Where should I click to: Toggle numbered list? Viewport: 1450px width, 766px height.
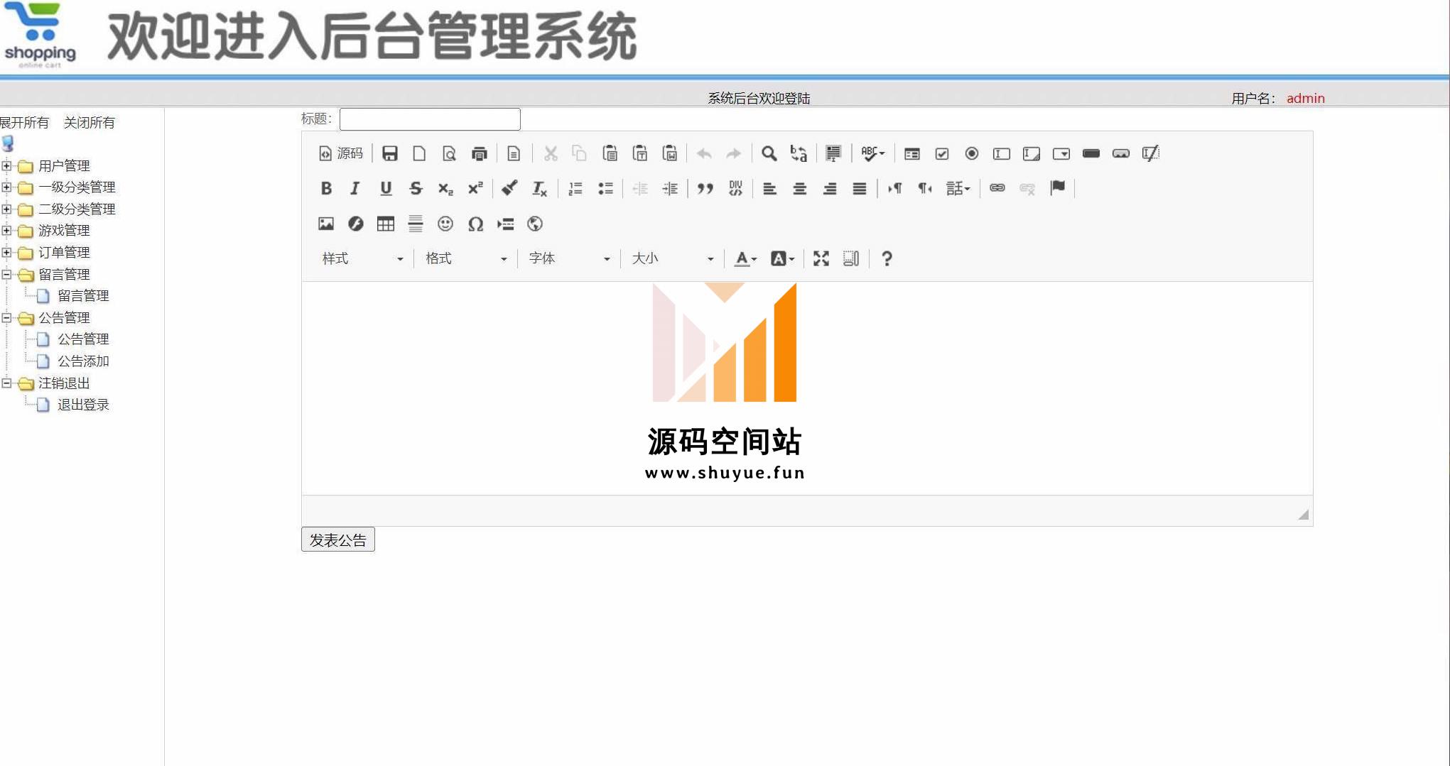tap(575, 188)
